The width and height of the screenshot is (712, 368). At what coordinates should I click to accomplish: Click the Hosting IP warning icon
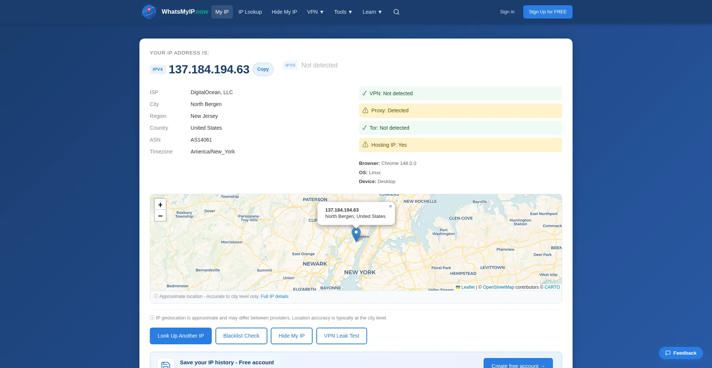pyautogui.click(x=365, y=145)
